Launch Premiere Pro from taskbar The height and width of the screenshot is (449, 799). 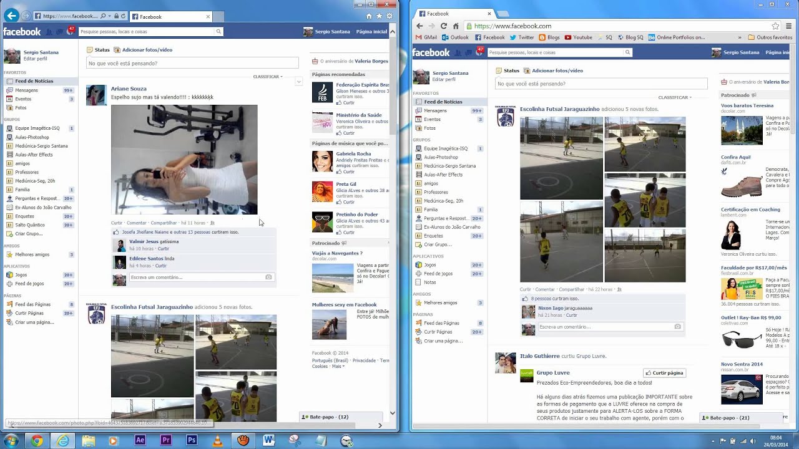[166, 440]
